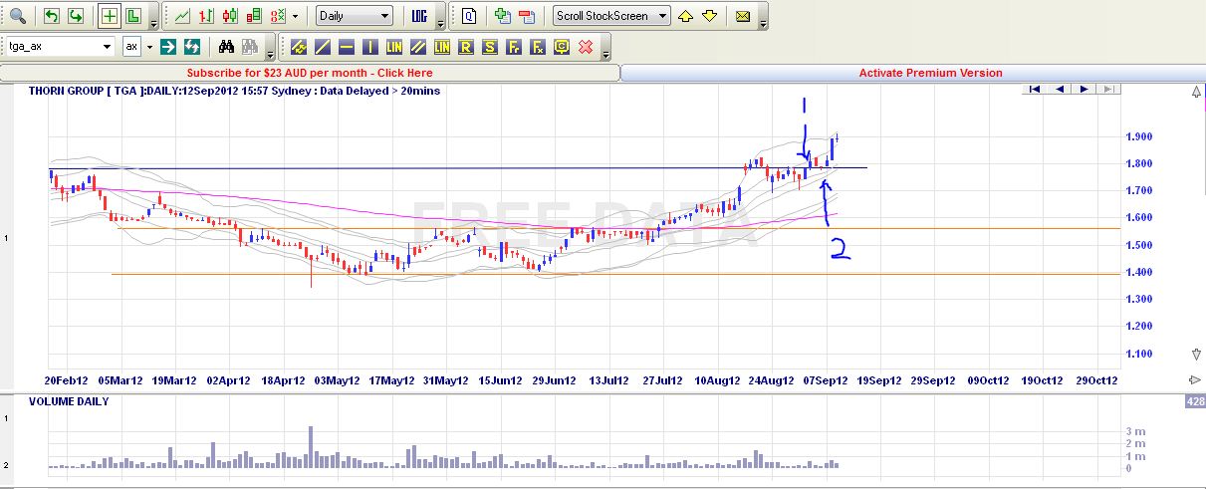Click the 07Sep12 date axis label

[828, 380]
